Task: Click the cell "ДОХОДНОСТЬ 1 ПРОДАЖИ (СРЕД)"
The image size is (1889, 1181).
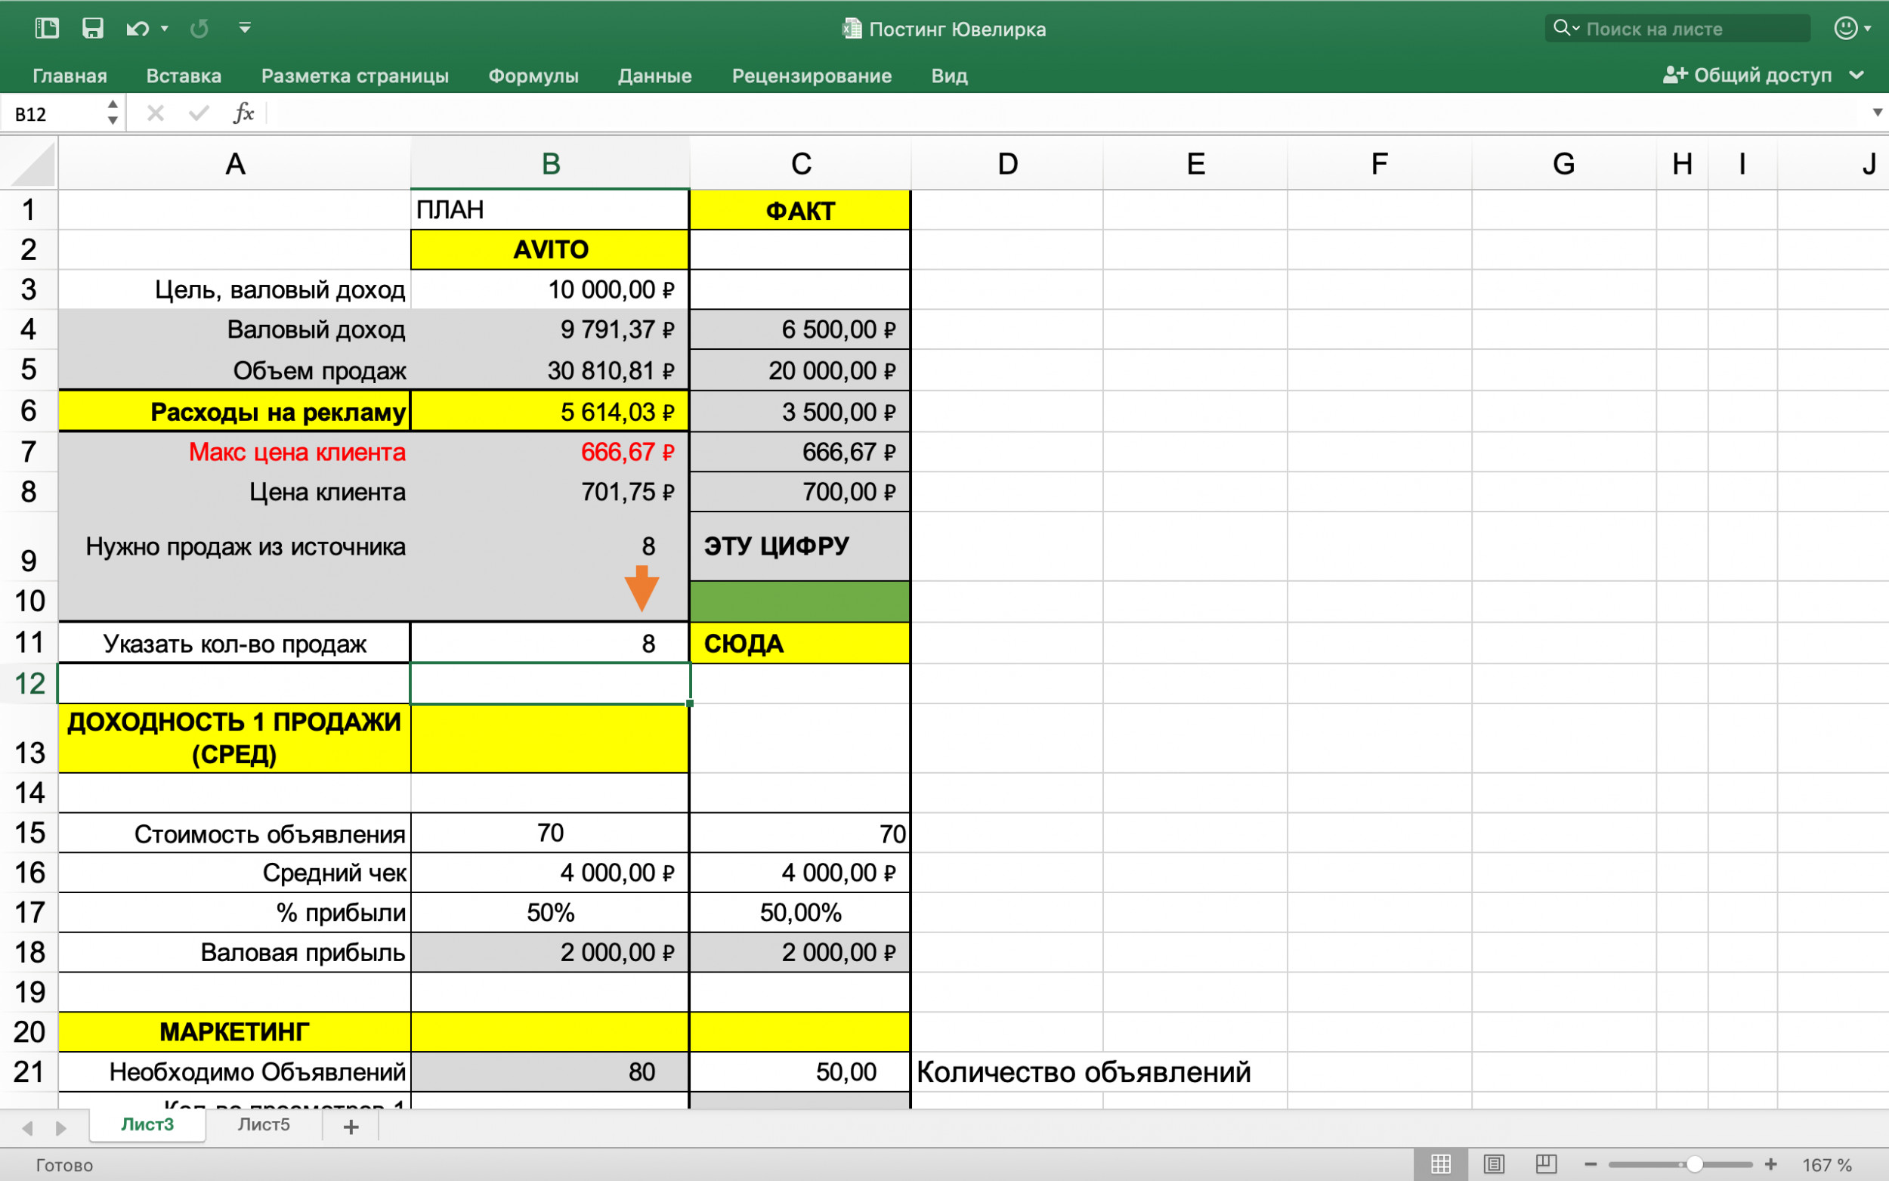Action: click(x=234, y=738)
